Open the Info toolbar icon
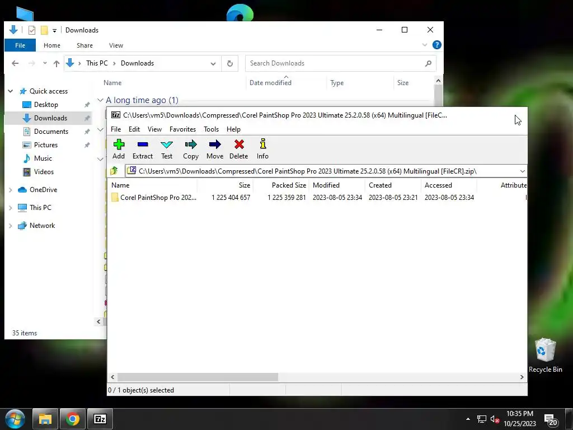The width and height of the screenshot is (573, 430). [262, 149]
